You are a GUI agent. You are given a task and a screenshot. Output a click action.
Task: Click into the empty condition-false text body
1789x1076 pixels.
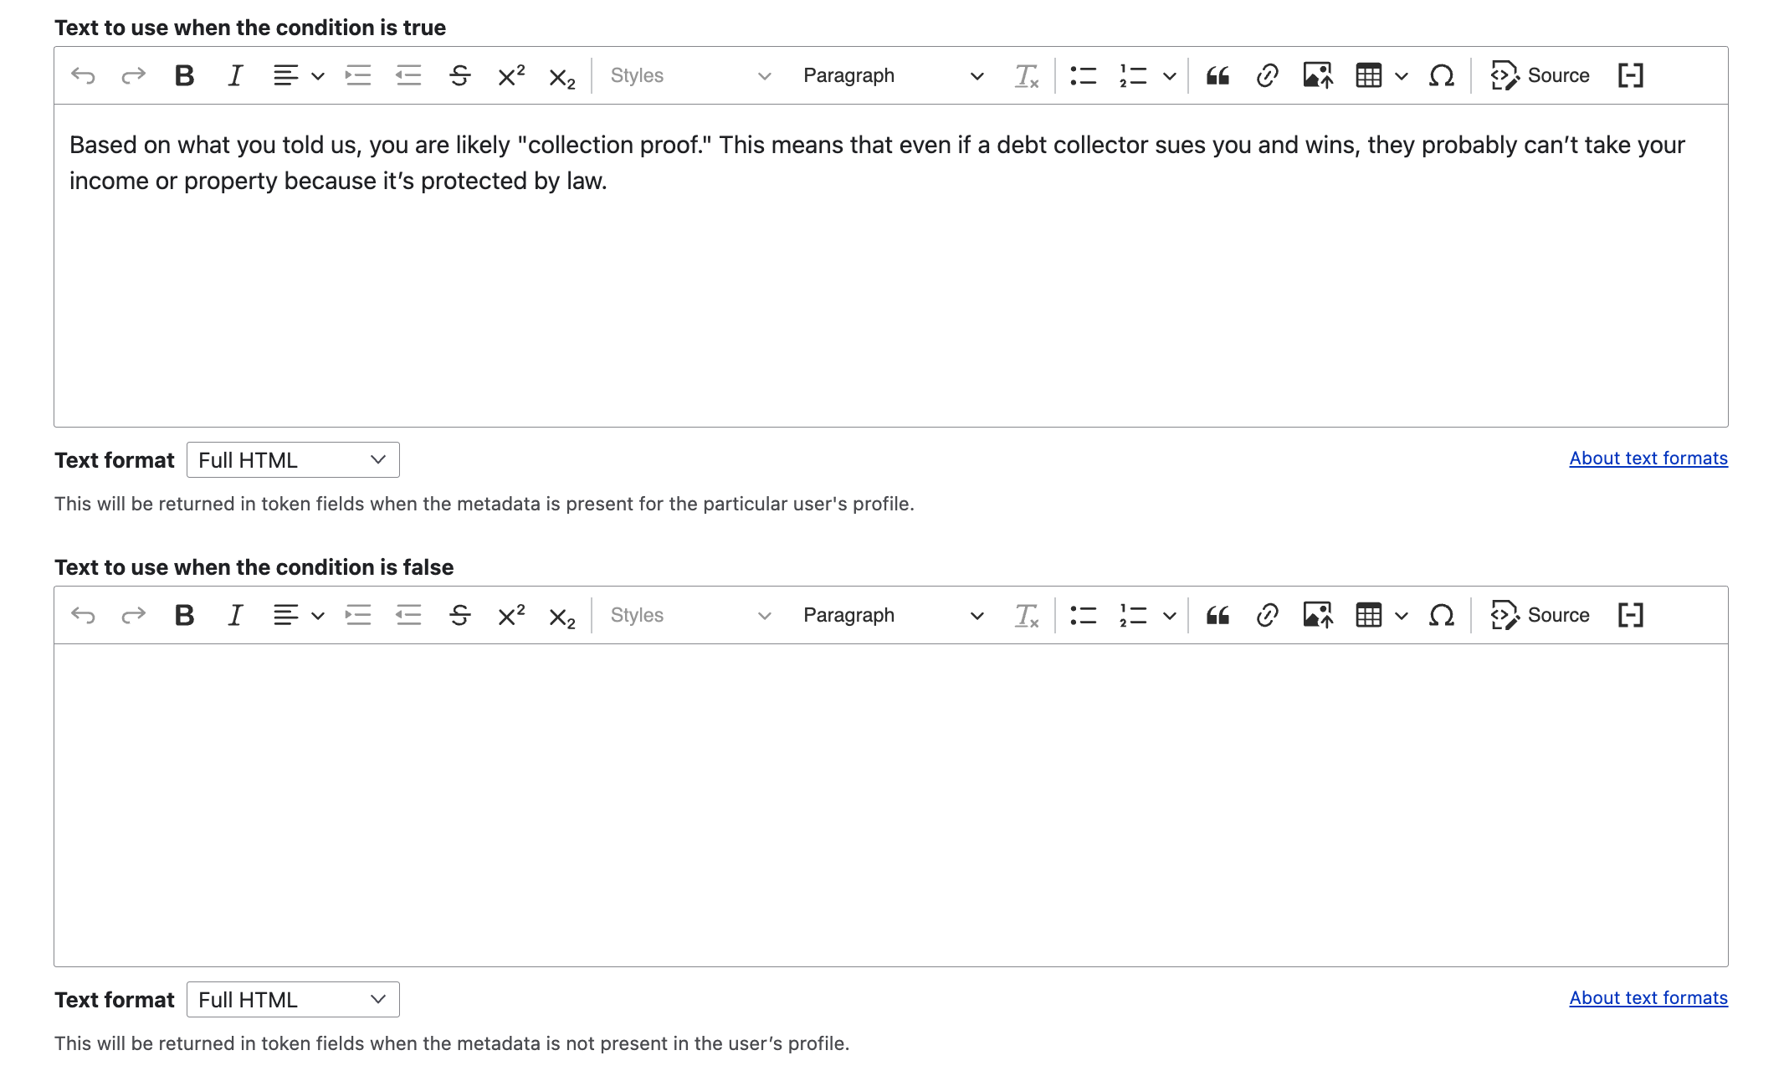tap(891, 805)
